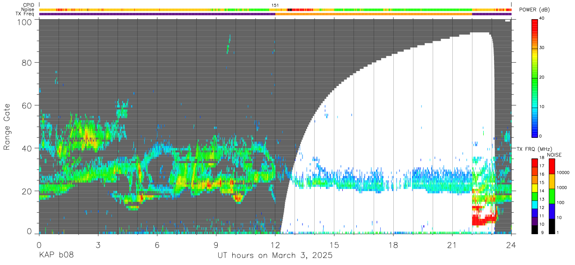Click the power colorbar tick 10
The width and height of the screenshot is (575, 265).
click(541, 107)
